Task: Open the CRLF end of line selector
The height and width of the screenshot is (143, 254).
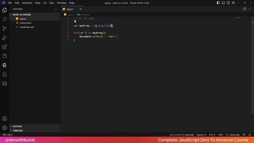Action: [x=221, y=135]
